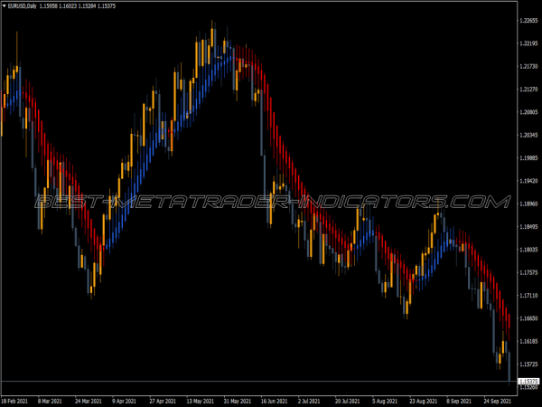This screenshot has height=407, width=542.
Task: Click the current price label 1.15375
Action: (x=526, y=382)
